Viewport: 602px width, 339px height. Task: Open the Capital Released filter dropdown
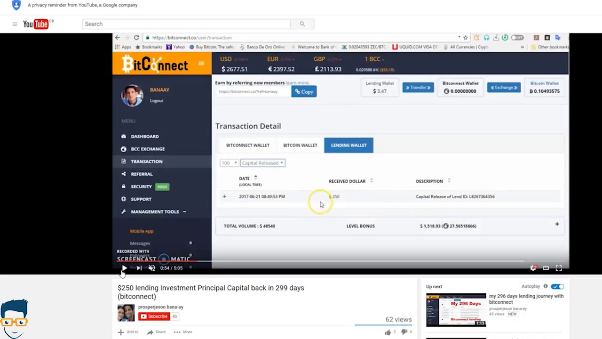point(262,163)
